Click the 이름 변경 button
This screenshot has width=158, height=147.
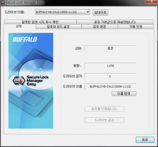pos(124,93)
